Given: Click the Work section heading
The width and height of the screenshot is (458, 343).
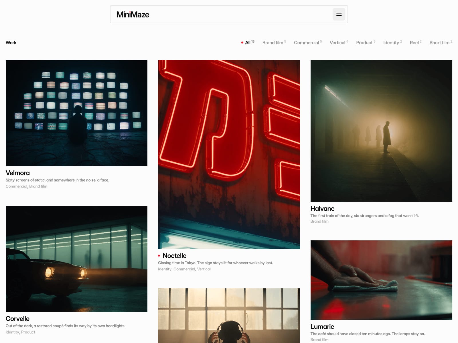Looking at the screenshot, I should coord(11,43).
